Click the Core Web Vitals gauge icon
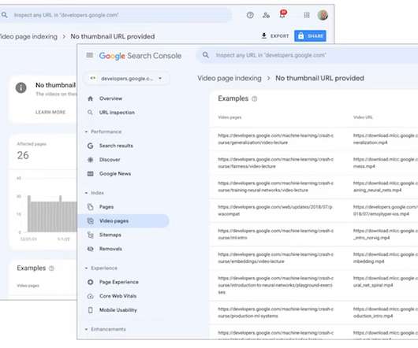 coord(91,296)
